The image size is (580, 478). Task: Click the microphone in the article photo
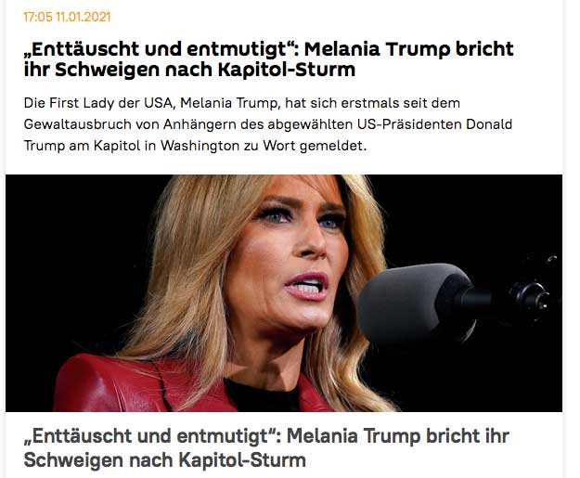(x=418, y=302)
